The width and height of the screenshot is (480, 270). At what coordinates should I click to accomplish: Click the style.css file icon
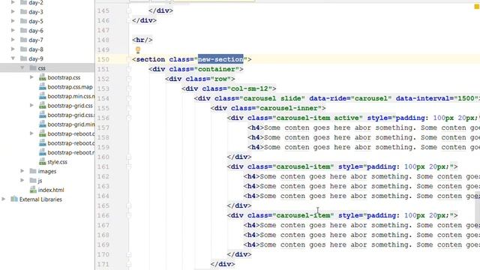click(x=43, y=162)
